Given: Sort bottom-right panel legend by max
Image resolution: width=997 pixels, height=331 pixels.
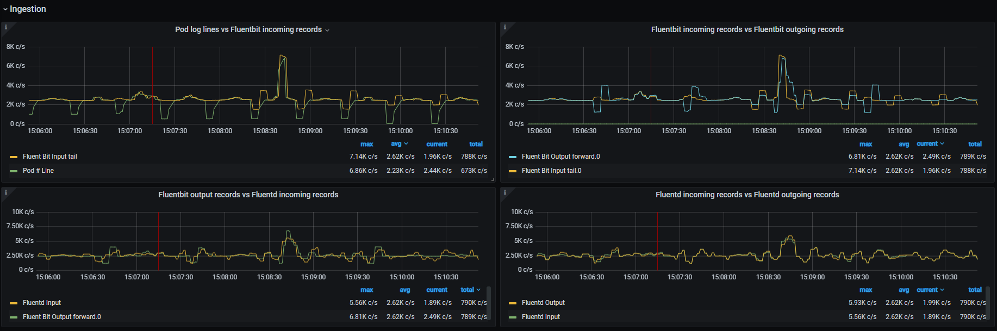Looking at the screenshot, I should pos(866,290).
